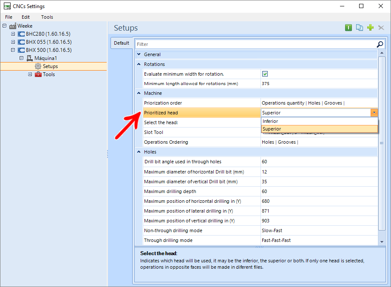391x287 pixels.
Task: Expand the BHC280 tree node
Action: (x=13, y=34)
